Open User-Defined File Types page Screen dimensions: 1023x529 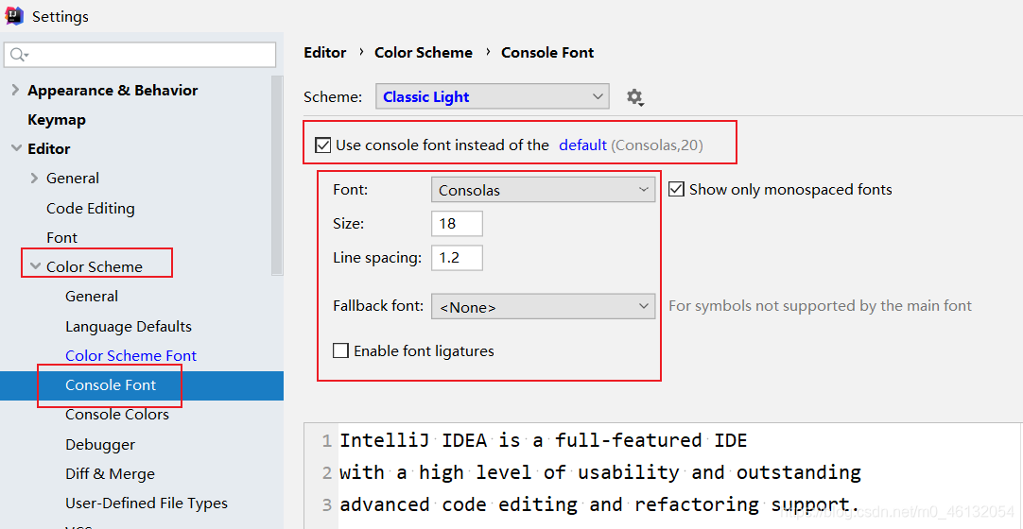(147, 503)
